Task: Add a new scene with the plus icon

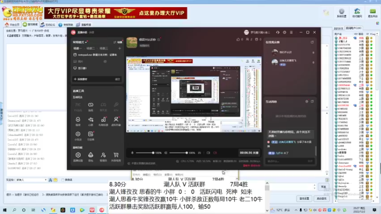Action: click(120, 49)
